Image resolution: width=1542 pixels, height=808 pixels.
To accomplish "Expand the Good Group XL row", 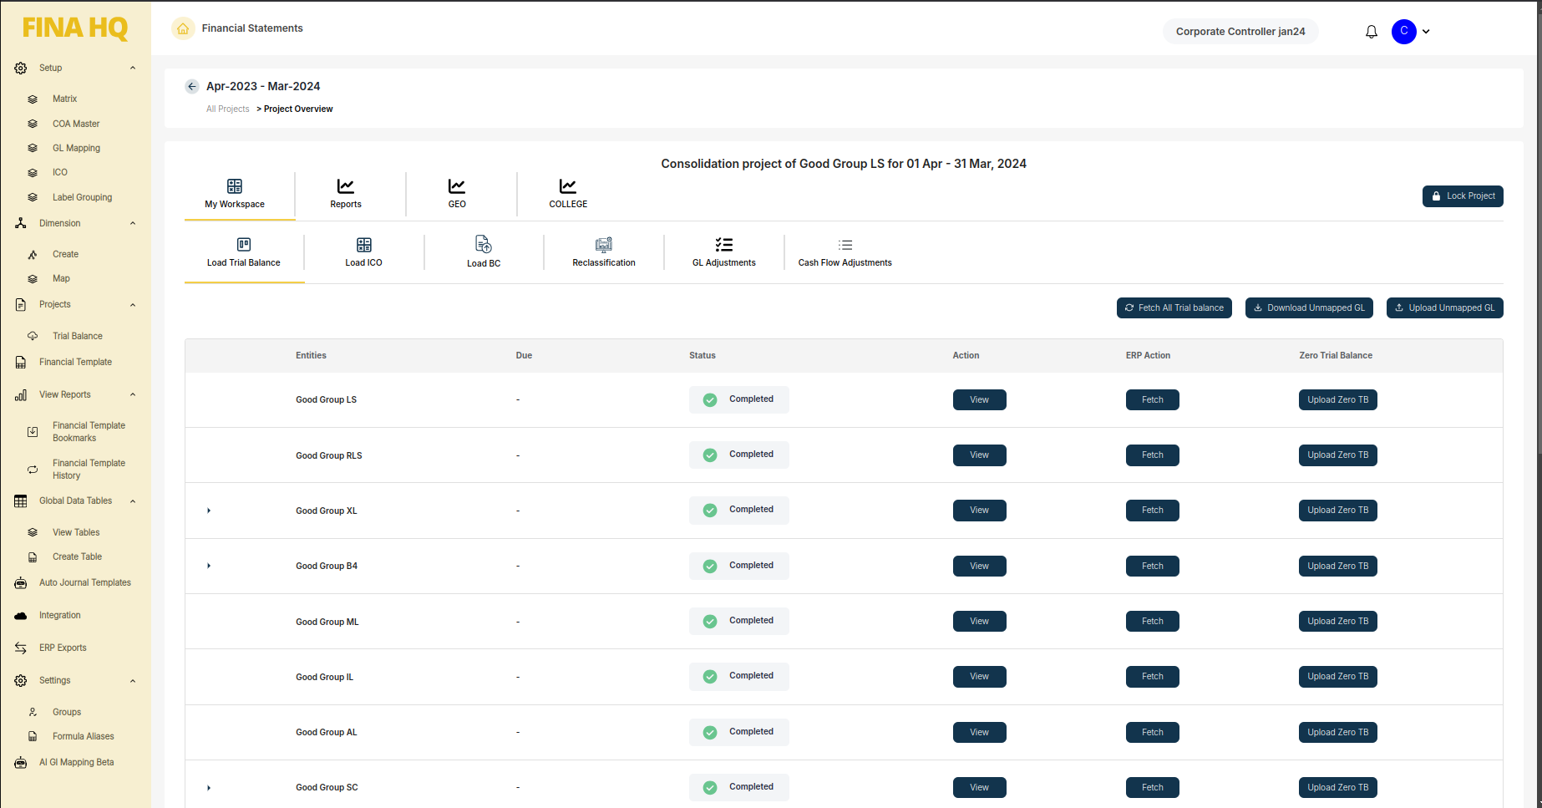I will coord(209,511).
